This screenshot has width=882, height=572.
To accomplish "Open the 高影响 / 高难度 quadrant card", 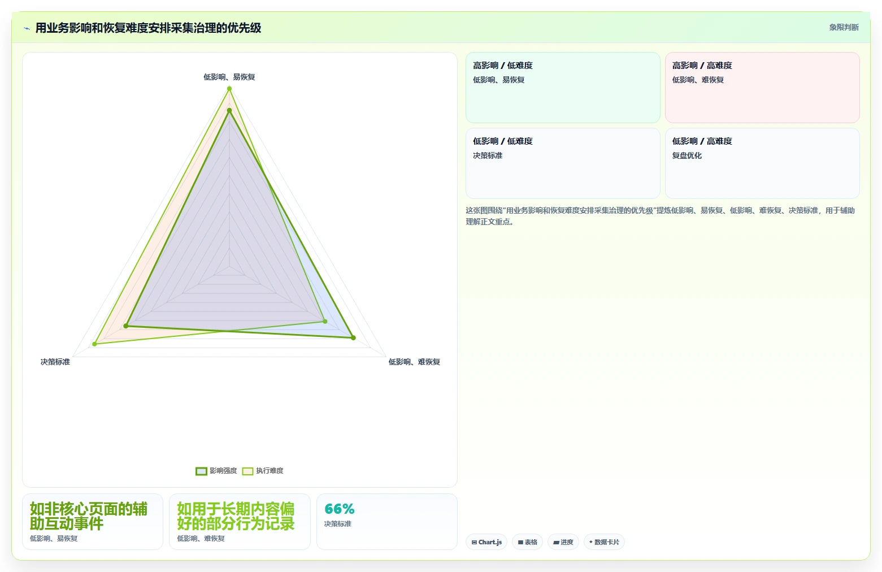I will click(762, 88).
